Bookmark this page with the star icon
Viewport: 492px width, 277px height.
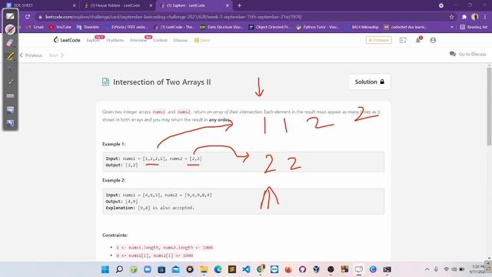451,17
